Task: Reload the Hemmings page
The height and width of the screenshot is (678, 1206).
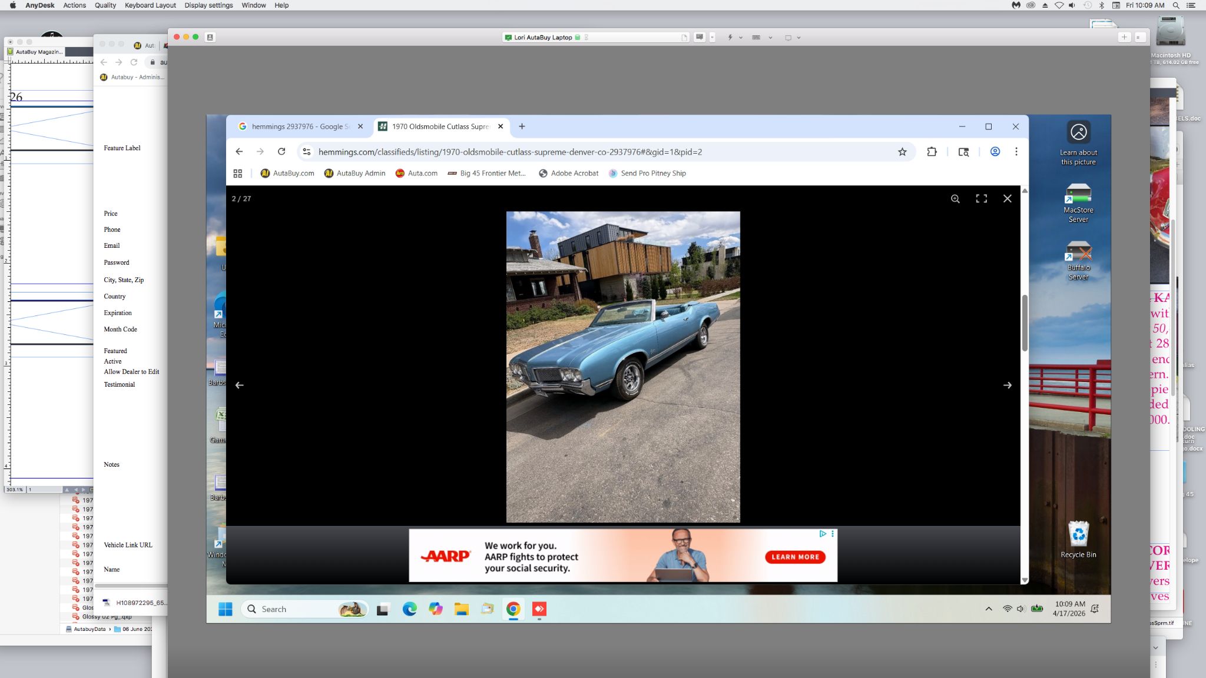Action: click(x=281, y=152)
